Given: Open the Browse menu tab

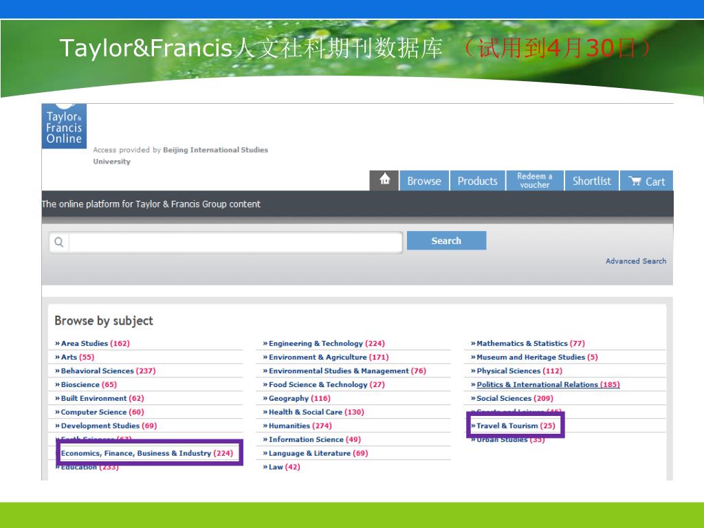Looking at the screenshot, I should point(423,181).
